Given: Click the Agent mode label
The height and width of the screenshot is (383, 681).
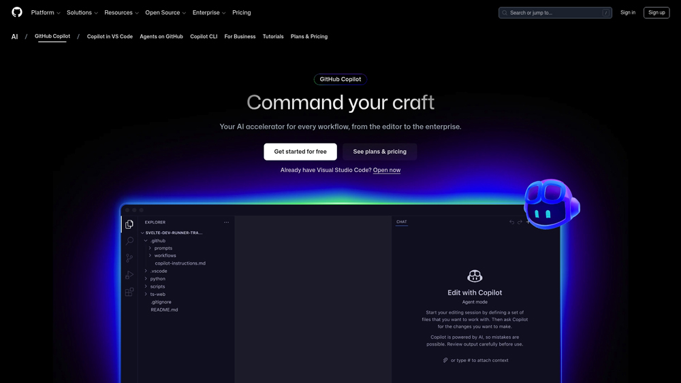Looking at the screenshot, I should [475, 302].
